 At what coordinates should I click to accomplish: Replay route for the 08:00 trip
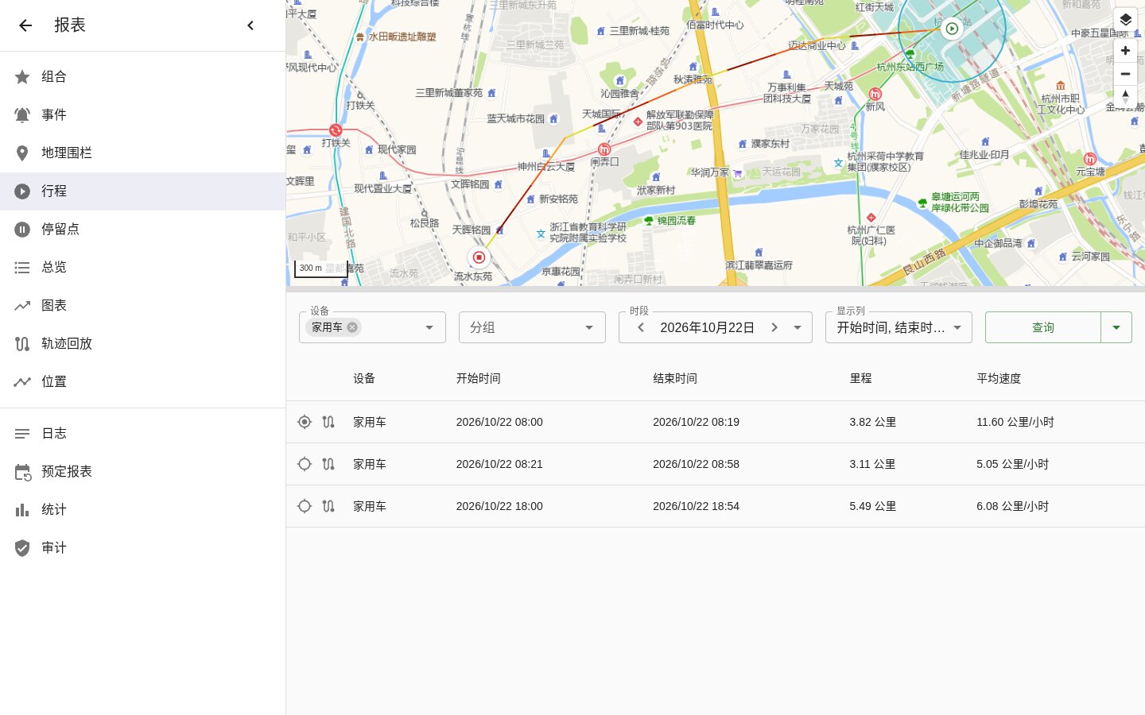click(x=328, y=422)
